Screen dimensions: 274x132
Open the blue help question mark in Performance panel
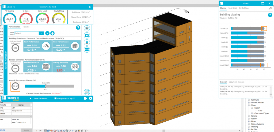point(78,27)
